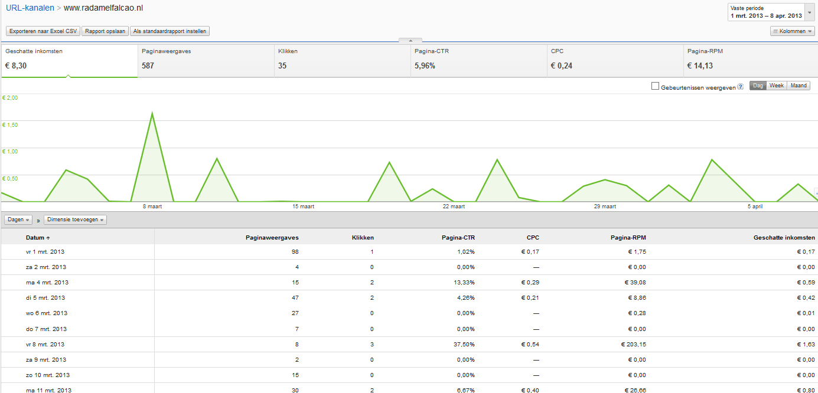The height and width of the screenshot is (393, 818).
Task: Open the URL-kanalen breadcrumb link
Action: (x=30, y=8)
